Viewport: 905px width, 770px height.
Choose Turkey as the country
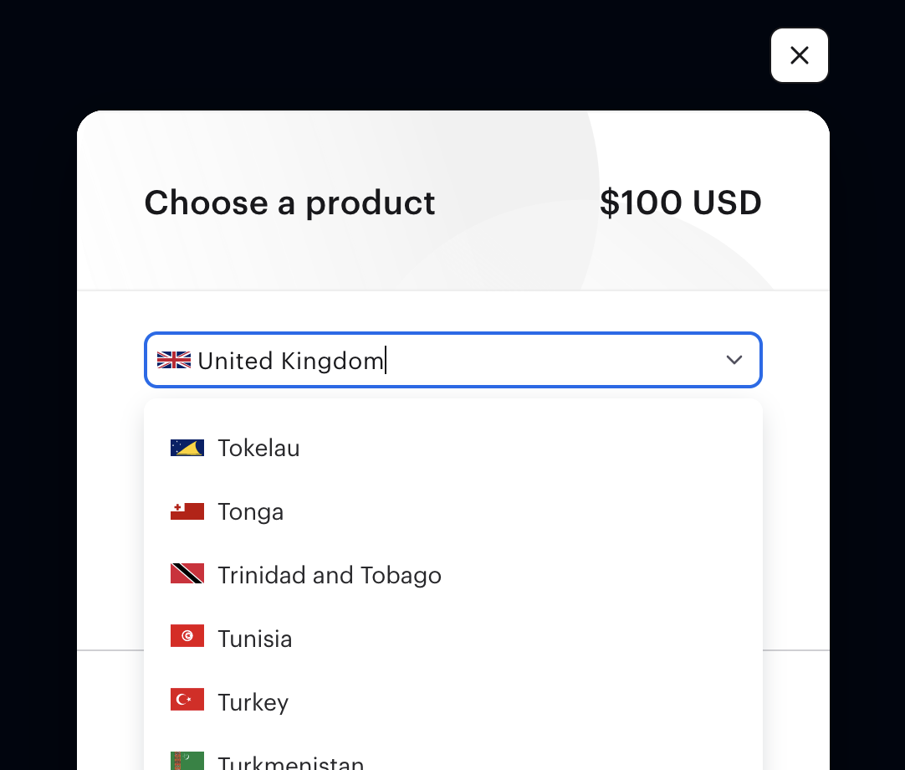click(x=453, y=702)
